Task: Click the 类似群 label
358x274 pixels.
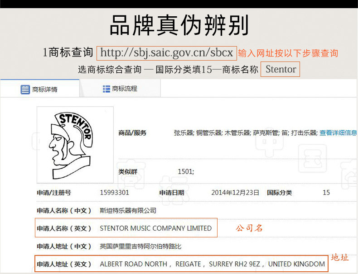Action: pos(128,172)
